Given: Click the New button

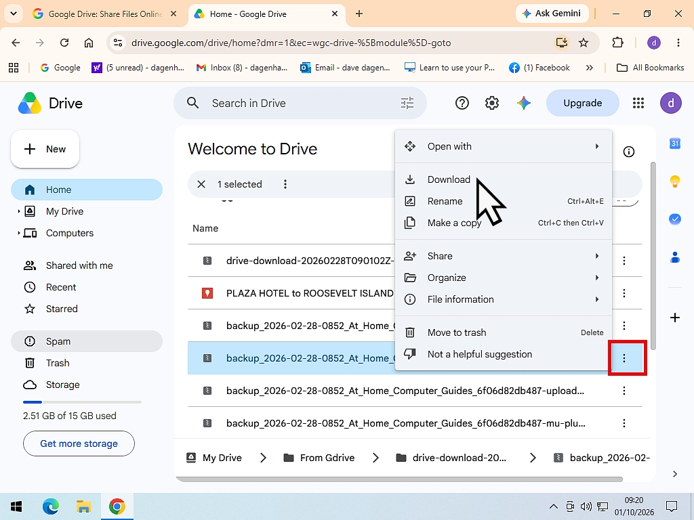Looking at the screenshot, I should tap(45, 149).
